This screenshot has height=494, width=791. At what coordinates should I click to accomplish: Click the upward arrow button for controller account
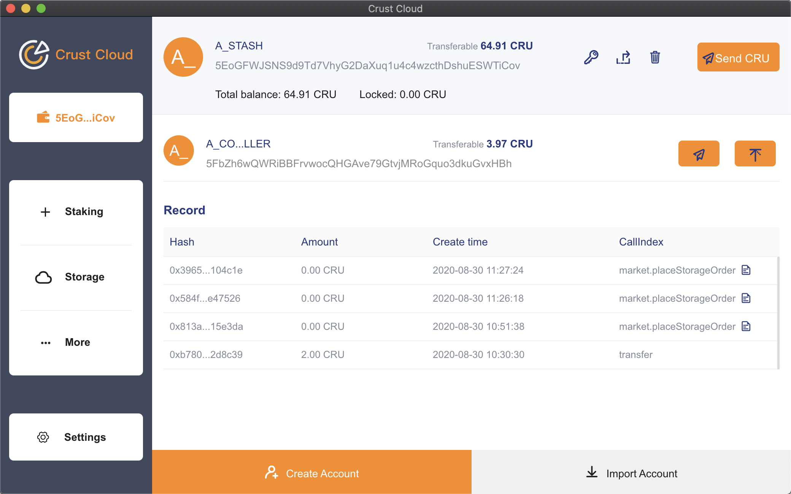click(755, 154)
